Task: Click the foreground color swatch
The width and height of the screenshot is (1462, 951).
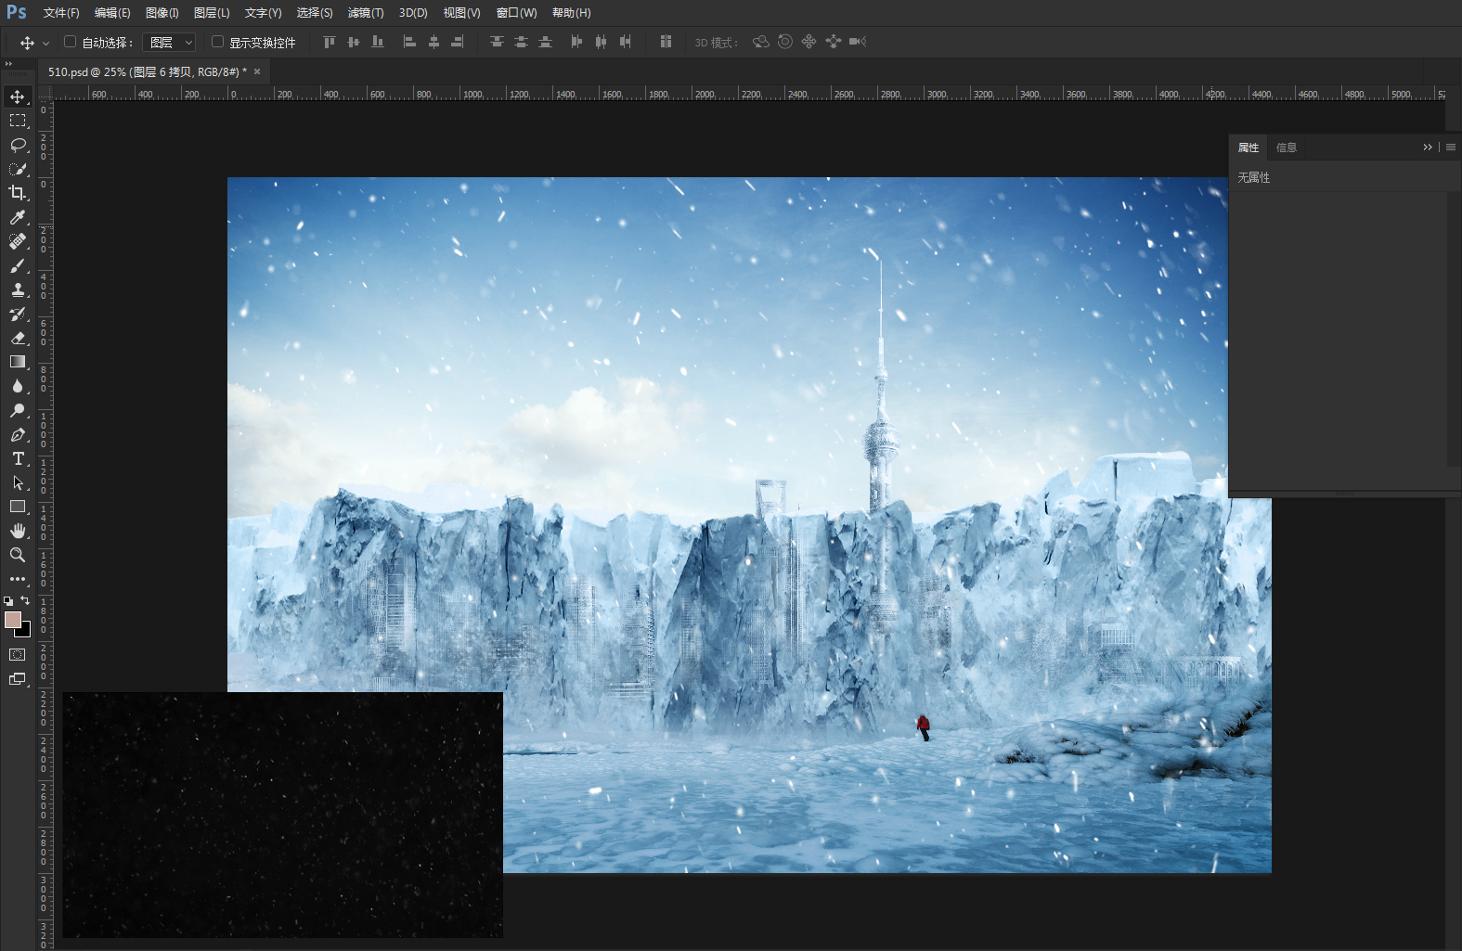Action: (13, 620)
